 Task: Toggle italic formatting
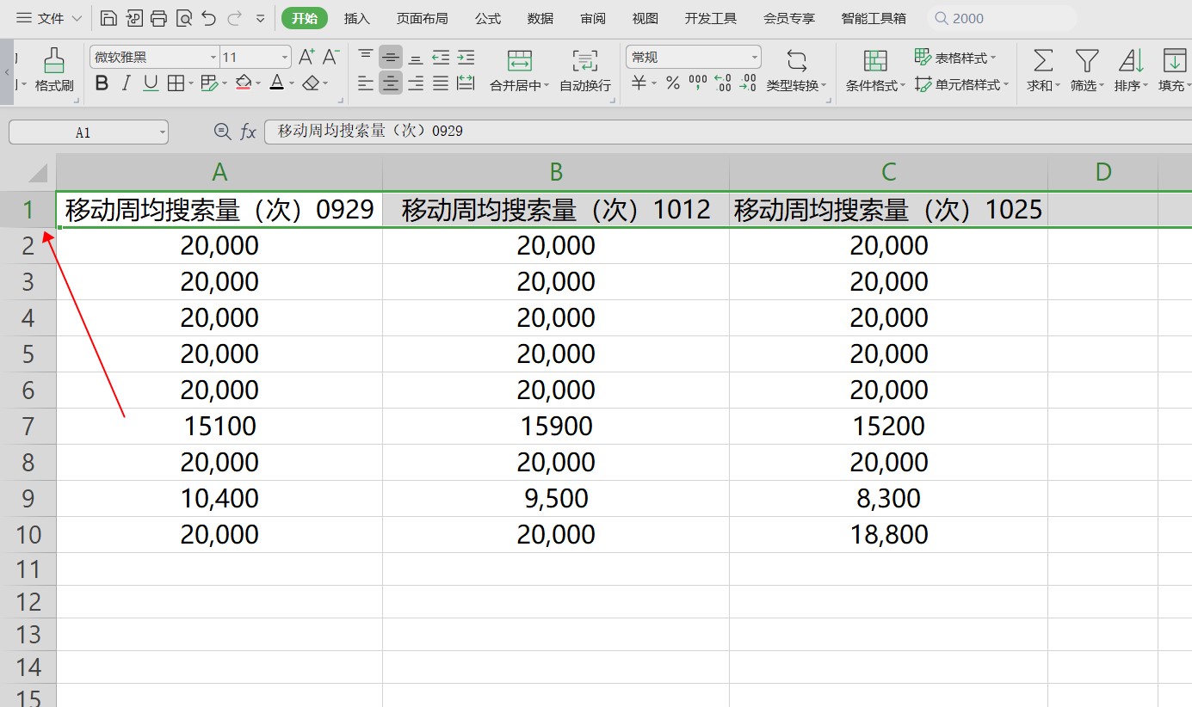(127, 83)
